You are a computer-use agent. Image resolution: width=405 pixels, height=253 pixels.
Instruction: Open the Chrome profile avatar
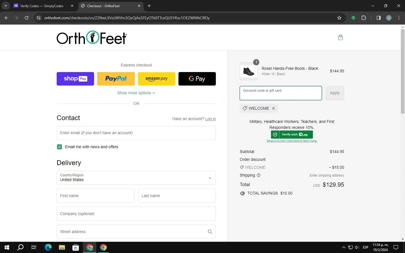[389, 18]
